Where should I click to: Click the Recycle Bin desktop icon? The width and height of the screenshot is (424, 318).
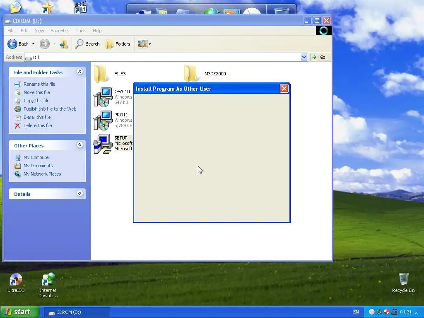[403, 283]
